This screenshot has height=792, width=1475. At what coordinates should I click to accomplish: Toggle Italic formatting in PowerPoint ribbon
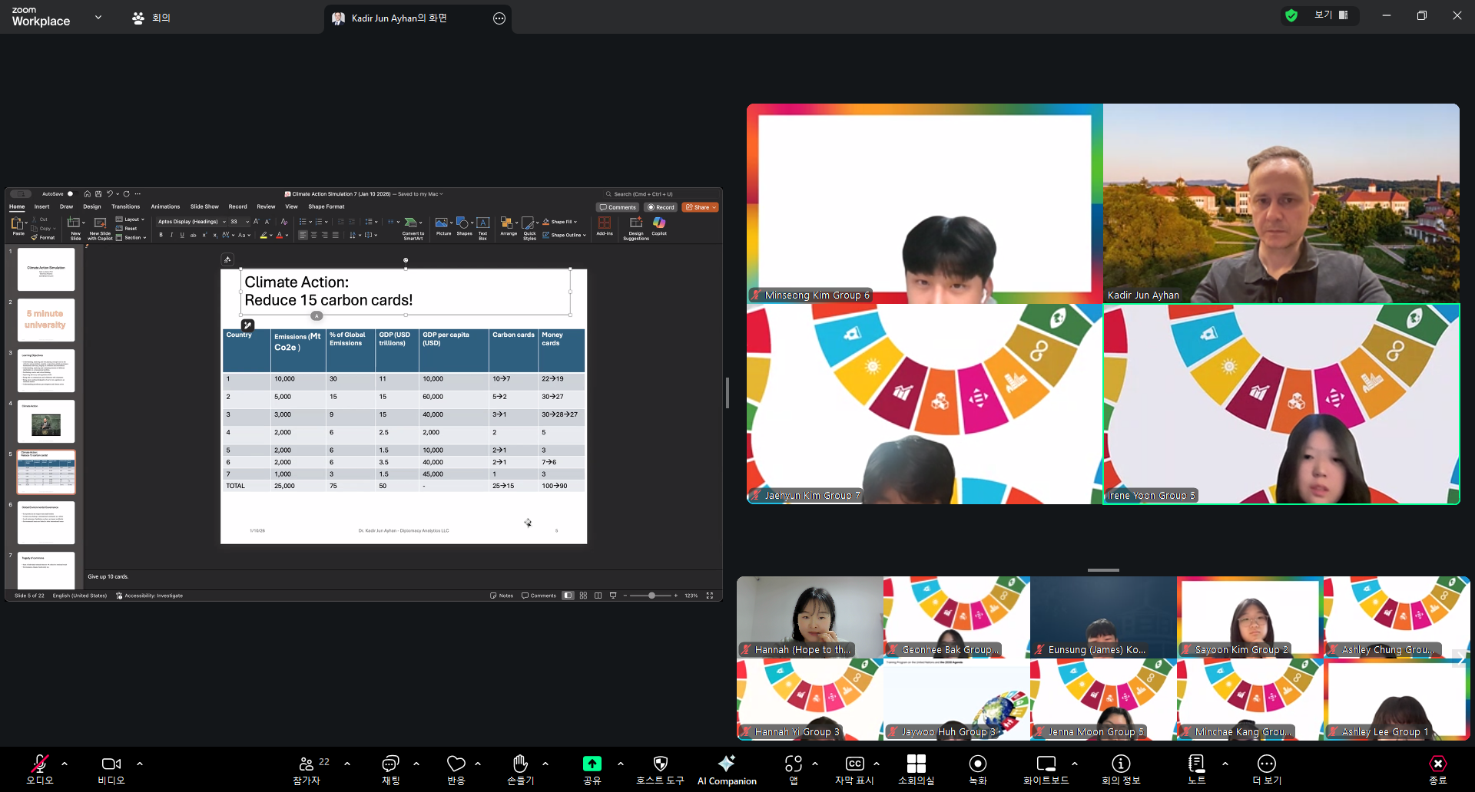pos(171,235)
